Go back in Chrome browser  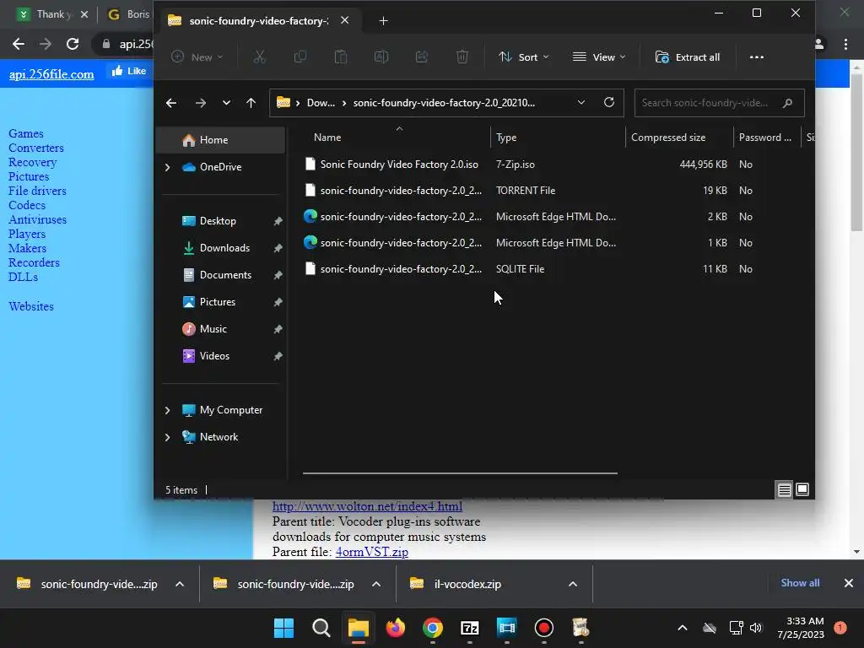[x=19, y=44]
